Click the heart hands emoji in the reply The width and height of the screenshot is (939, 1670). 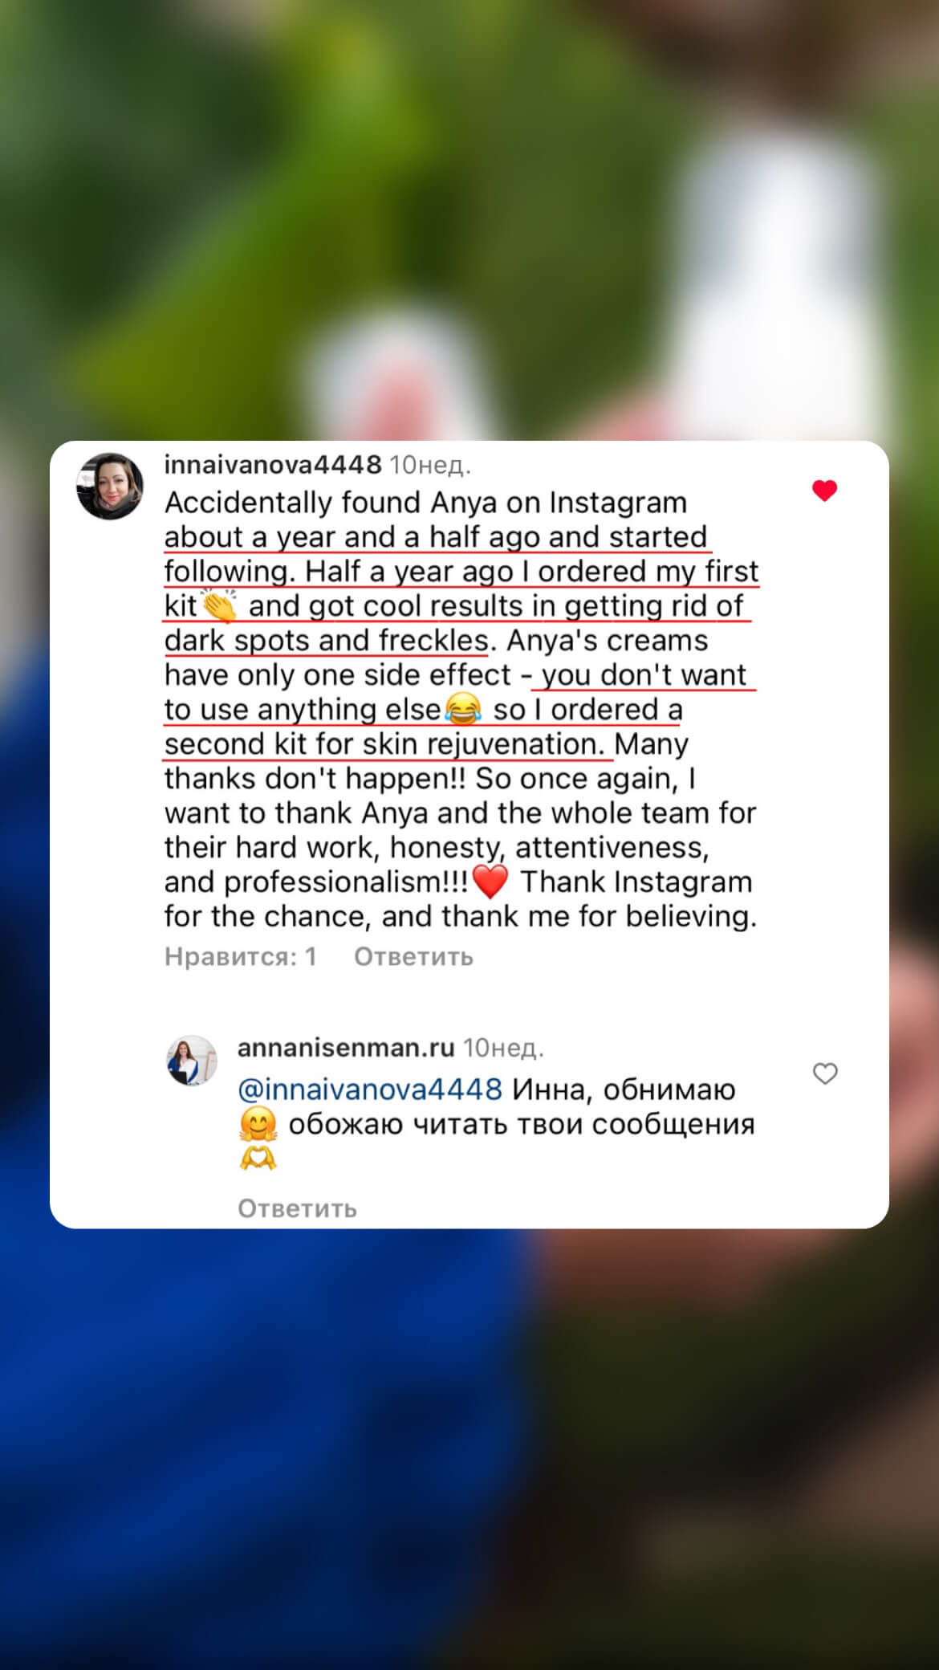(x=258, y=1159)
